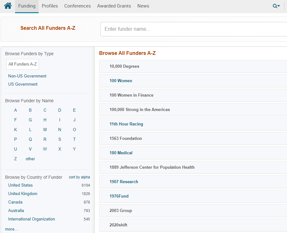Select All Funders A-Z filter button

[x=23, y=64]
